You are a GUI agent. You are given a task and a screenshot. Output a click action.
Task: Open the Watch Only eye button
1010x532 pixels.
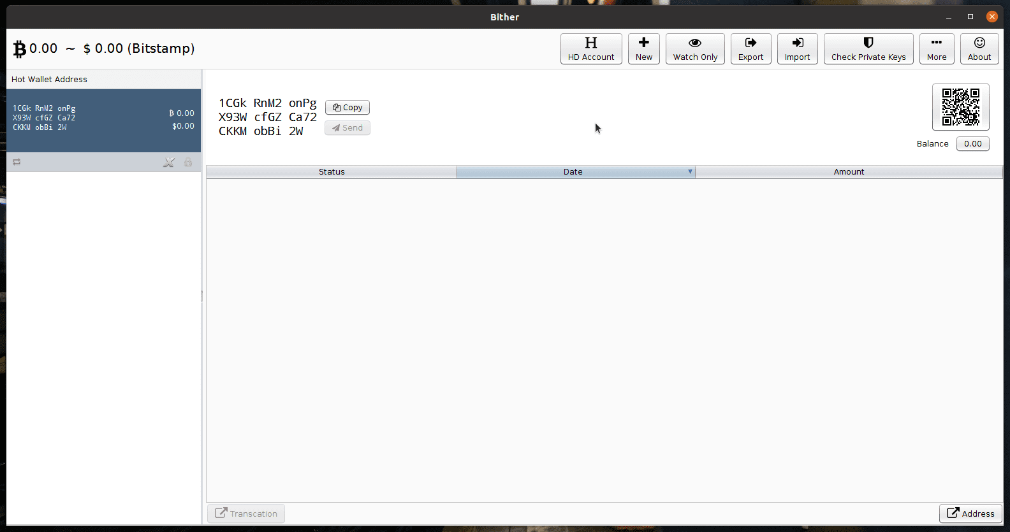click(694, 49)
